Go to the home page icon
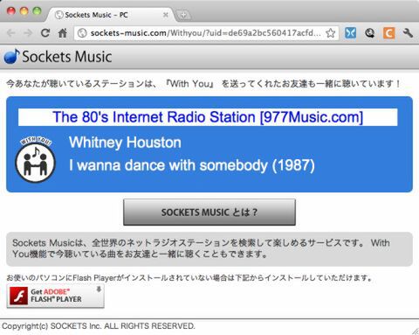This screenshot has height=335, width=419. [63, 33]
